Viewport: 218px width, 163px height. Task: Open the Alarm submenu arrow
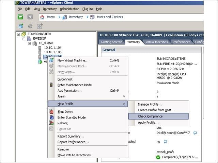tap(124, 96)
